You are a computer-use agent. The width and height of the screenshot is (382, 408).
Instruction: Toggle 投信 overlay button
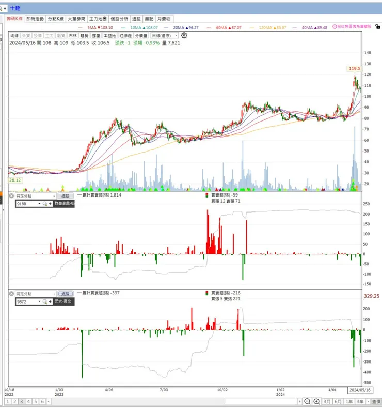click(x=38, y=35)
